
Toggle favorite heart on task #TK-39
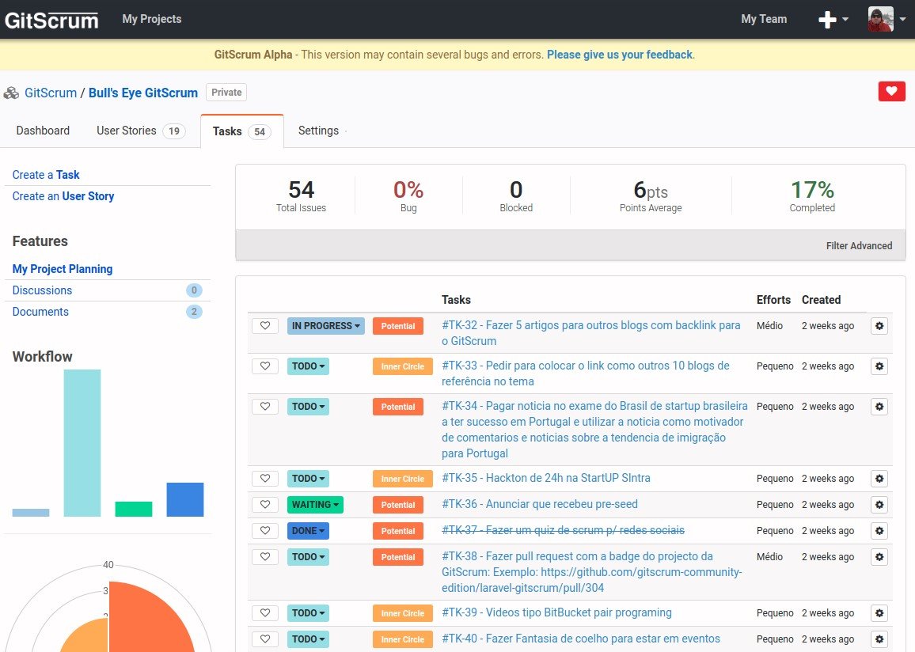265,613
